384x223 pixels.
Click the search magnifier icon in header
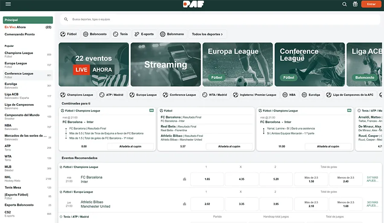click(344, 4)
